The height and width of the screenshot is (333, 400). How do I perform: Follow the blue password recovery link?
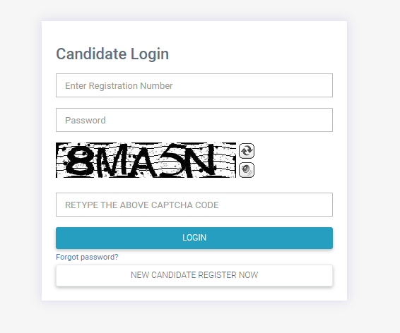[87, 257]
